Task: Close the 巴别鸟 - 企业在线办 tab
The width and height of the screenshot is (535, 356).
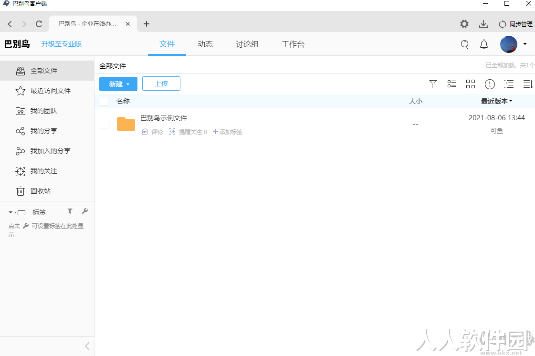Action: point(127,24)
